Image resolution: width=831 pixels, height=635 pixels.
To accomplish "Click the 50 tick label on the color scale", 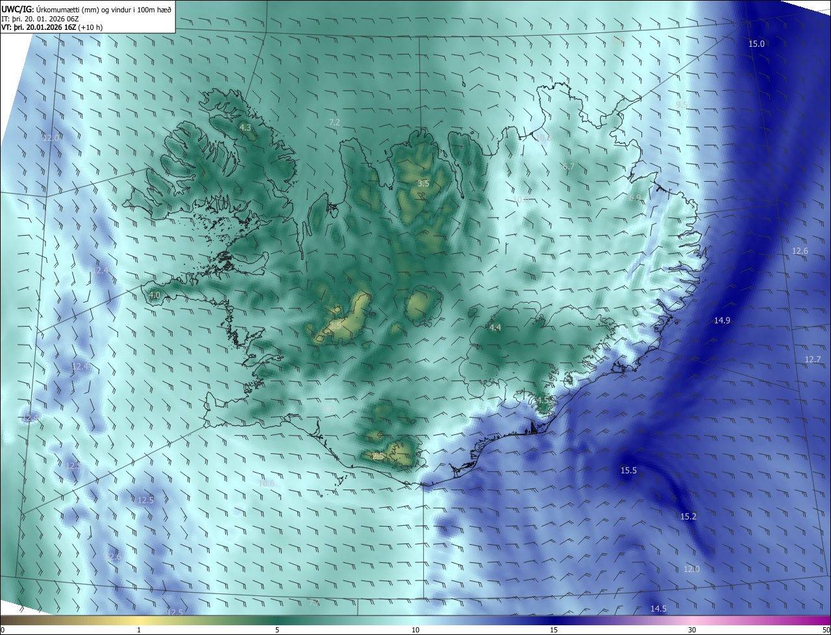I will click(826, 630).
